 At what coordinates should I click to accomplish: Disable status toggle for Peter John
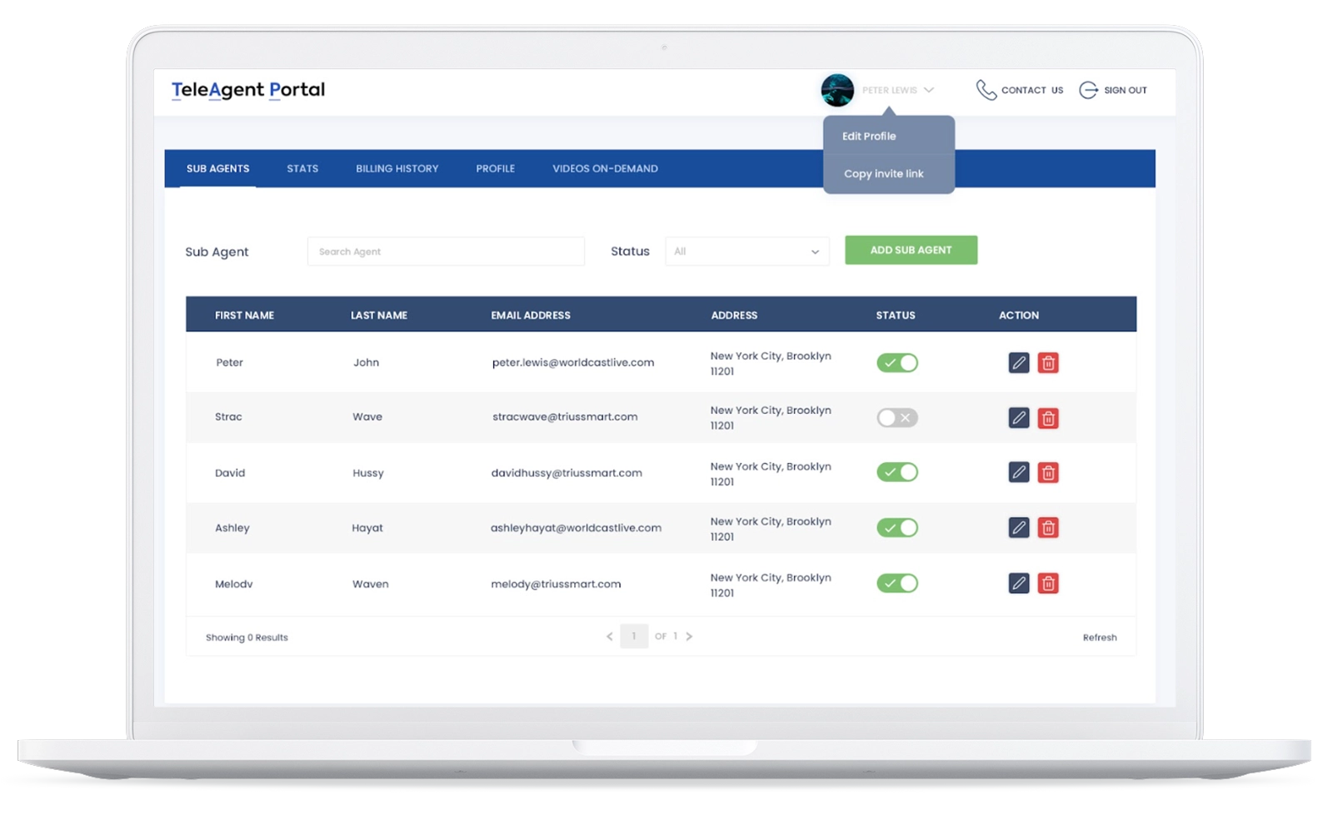(x=897, y=363)
